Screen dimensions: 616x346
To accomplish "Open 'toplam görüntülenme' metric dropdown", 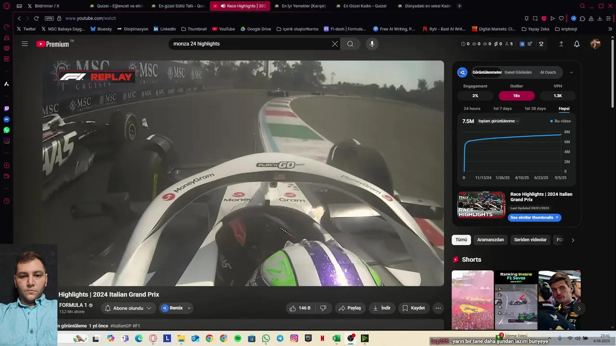I will tap(498, 121).
